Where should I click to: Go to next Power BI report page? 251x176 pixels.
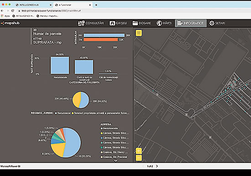[x=157, y=166]
